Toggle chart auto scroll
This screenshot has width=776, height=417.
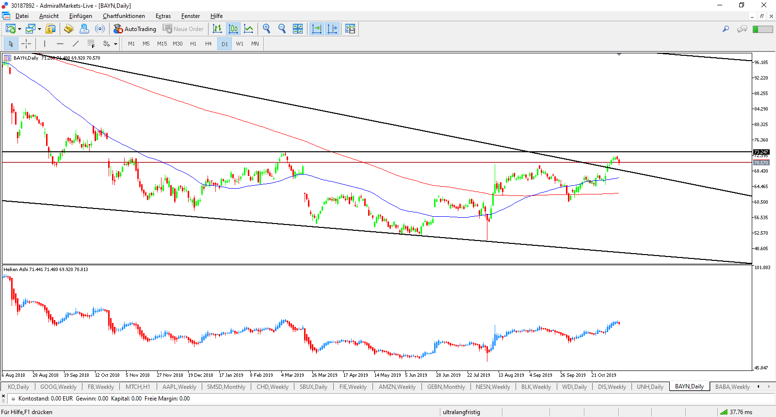click(x=317, y=29)
